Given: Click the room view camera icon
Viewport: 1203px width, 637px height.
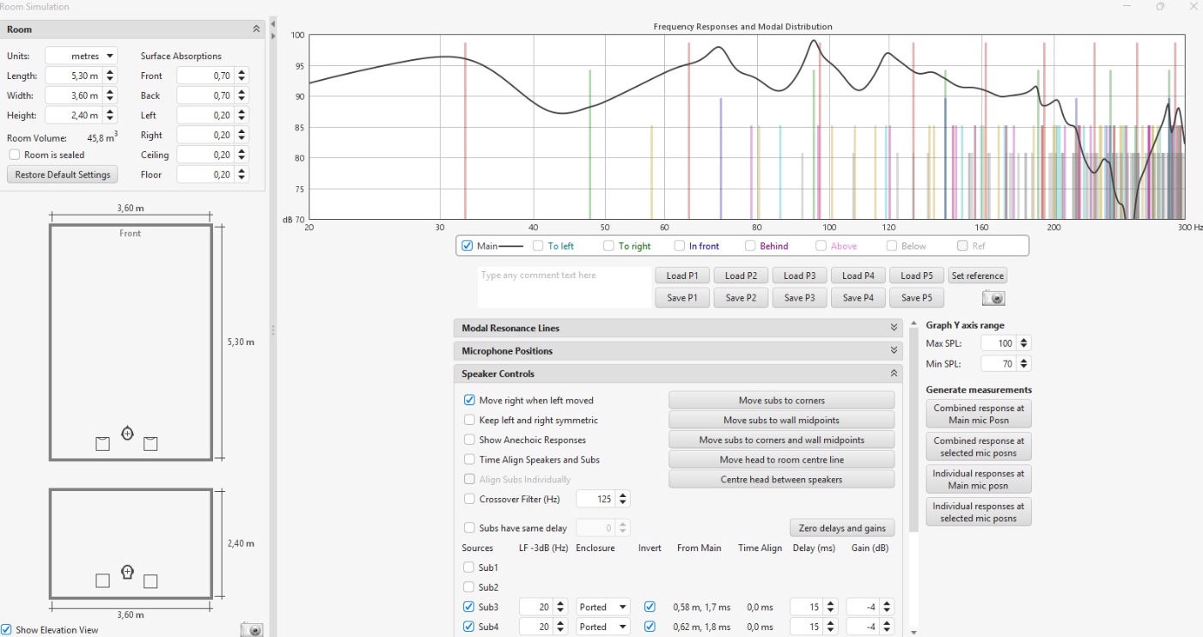Looking at the screenshot, I should (251, 629).
